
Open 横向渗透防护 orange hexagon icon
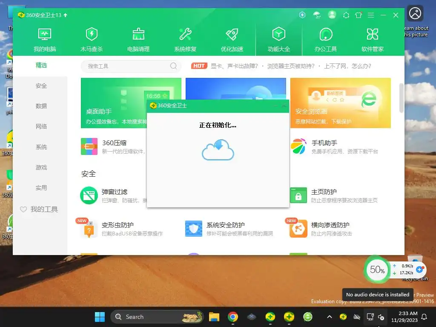click(298, 229)
